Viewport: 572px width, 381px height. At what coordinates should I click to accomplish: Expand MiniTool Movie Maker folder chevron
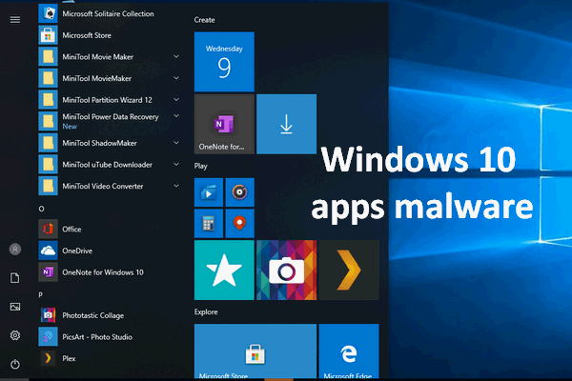(176, 56)
